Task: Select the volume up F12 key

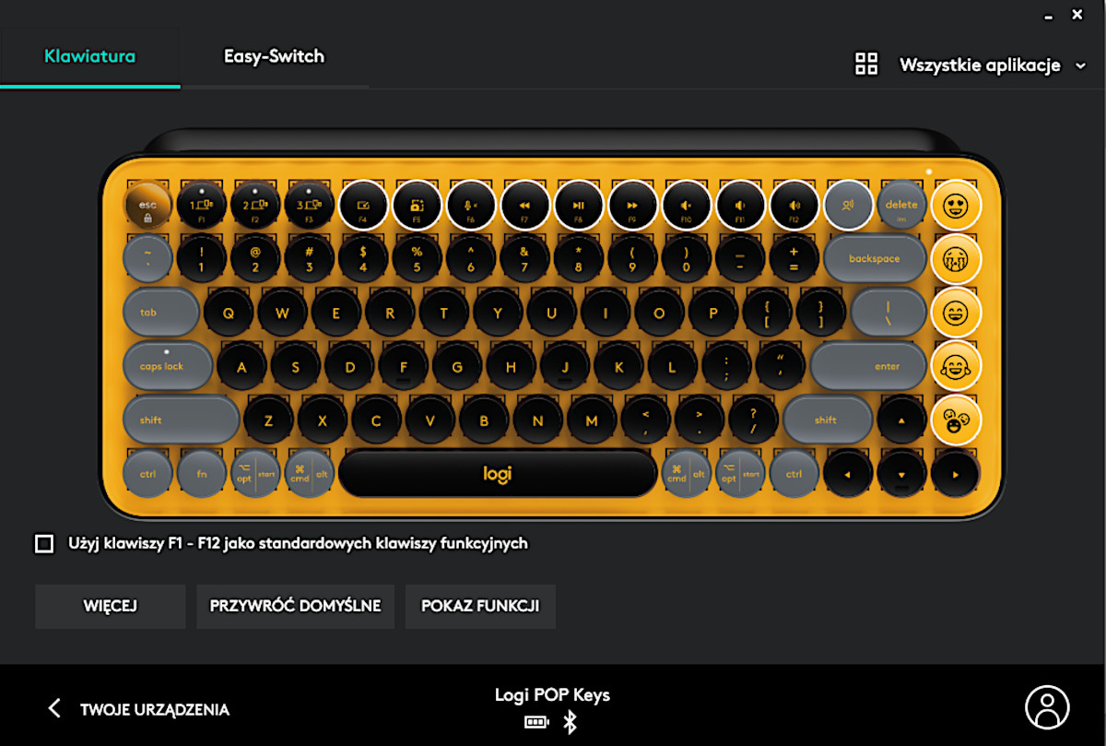Action: (x=794, y=204)
